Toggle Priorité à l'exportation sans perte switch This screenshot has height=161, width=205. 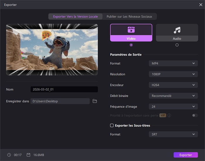point(195,115)
